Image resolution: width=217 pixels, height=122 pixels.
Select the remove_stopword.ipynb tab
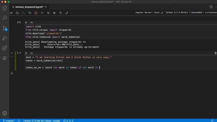[29, 7]
